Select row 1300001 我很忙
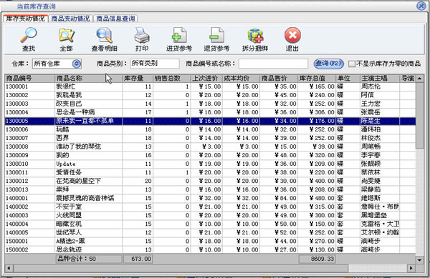The height and width of the screenshot is (278, 430). 210,86
